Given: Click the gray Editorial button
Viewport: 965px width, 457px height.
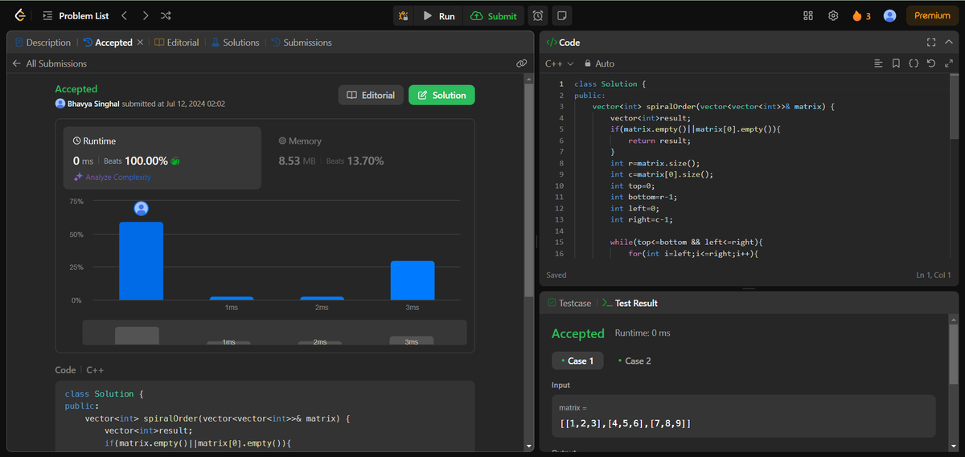Looking at the screenshot, I should pos(371,95).
